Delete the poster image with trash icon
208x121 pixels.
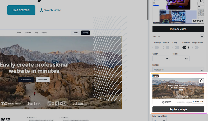coord(201,81)
